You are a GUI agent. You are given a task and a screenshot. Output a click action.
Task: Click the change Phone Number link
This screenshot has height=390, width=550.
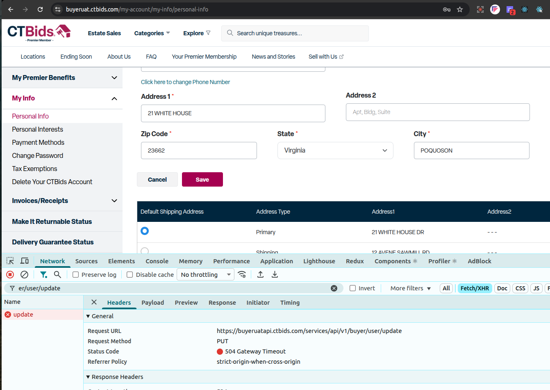click(x=185, y=82)
